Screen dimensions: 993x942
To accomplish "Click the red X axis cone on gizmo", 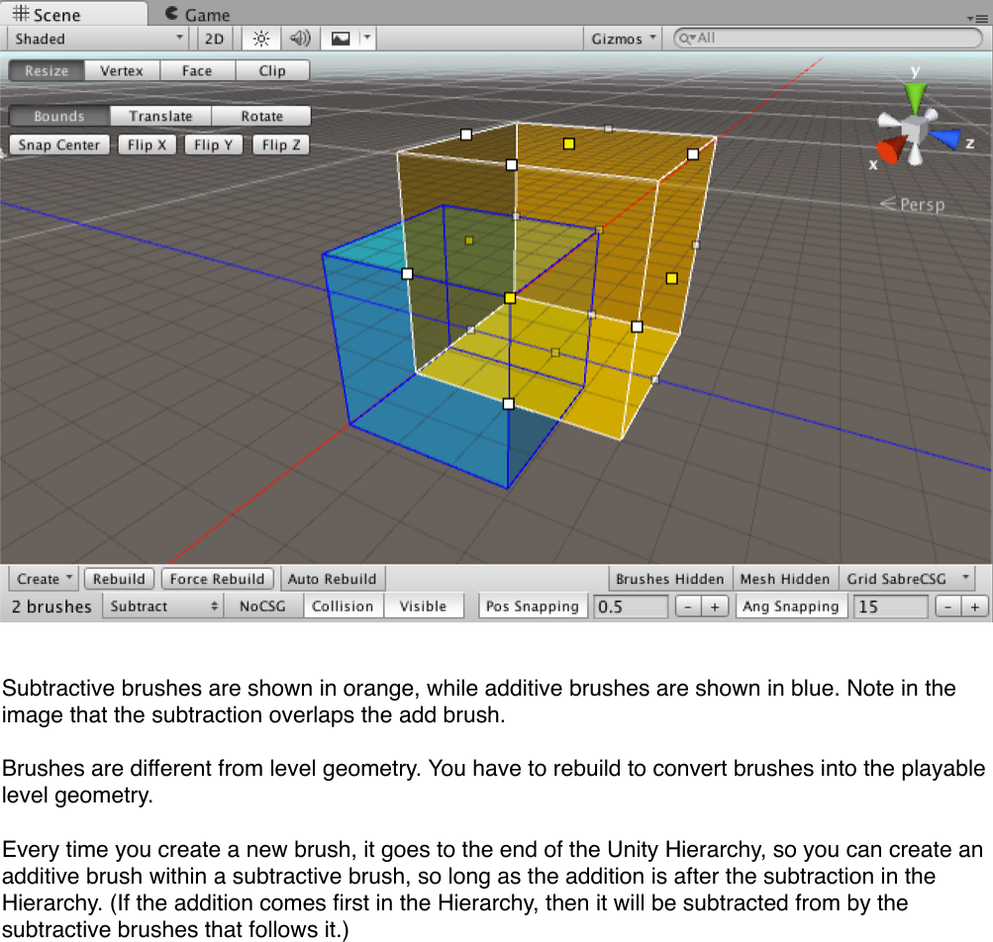I will point(890,150).
